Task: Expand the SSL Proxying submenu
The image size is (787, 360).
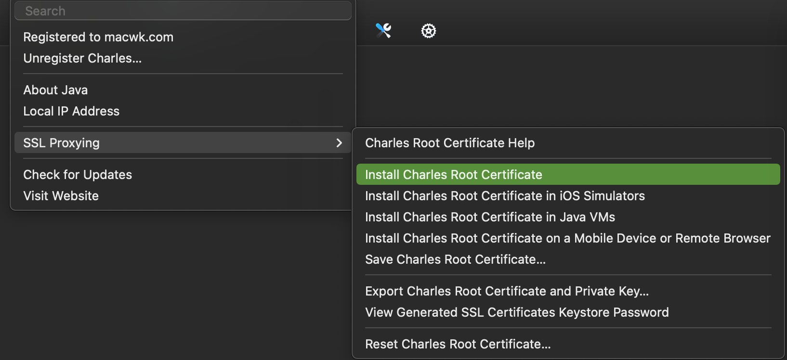Action: (x=183, y=143)
